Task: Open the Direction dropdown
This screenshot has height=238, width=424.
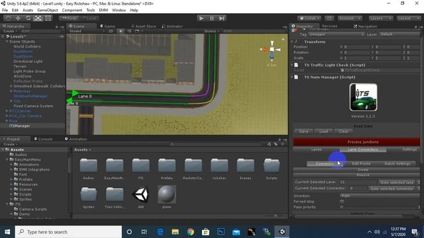Action: (x=380, y=196)
